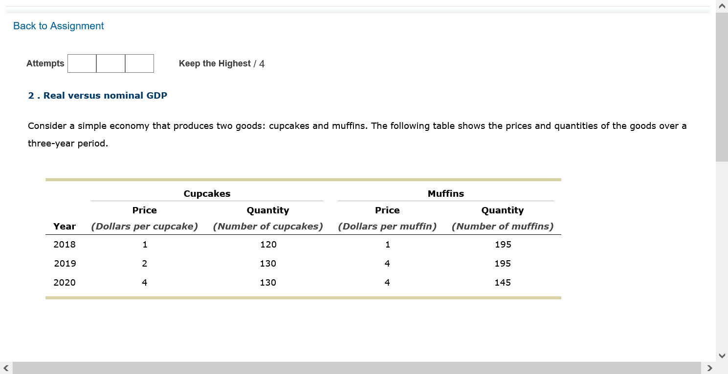Select the first Attempts box
728x374 pixels.
[82, 63]
